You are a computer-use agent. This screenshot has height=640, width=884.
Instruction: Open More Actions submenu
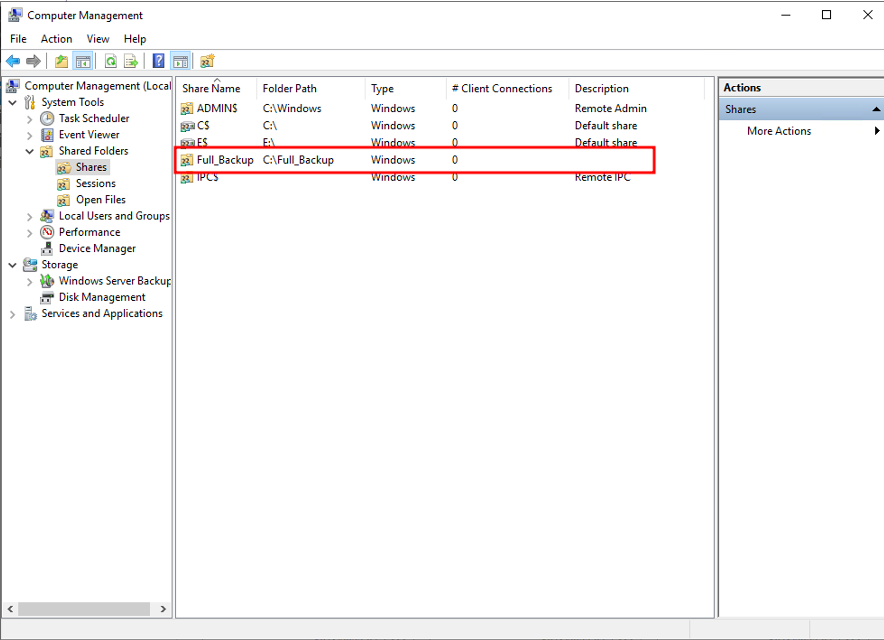(x=779, y=131)
